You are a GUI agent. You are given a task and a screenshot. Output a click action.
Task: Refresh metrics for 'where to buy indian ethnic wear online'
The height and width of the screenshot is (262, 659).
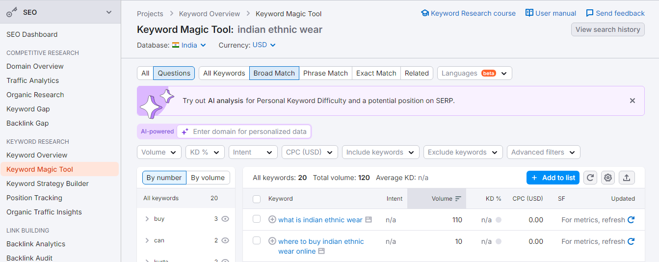pos(631,241)
